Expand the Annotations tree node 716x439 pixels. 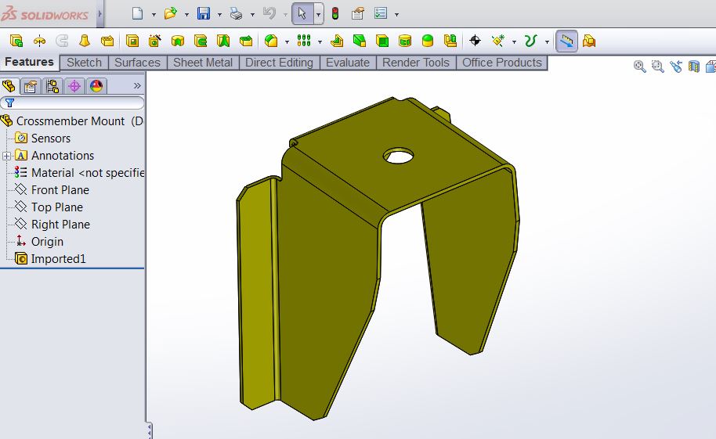point(7,156)
